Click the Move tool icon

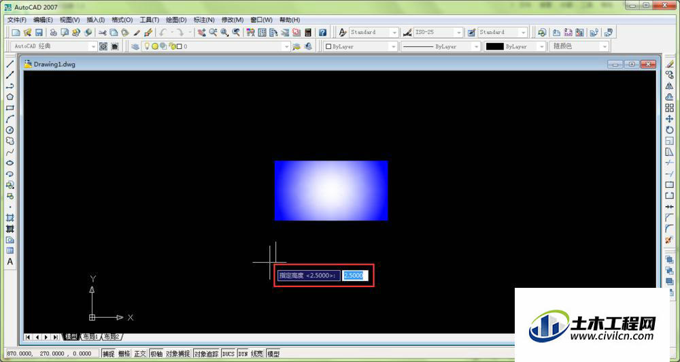click(x=670, y=119)
